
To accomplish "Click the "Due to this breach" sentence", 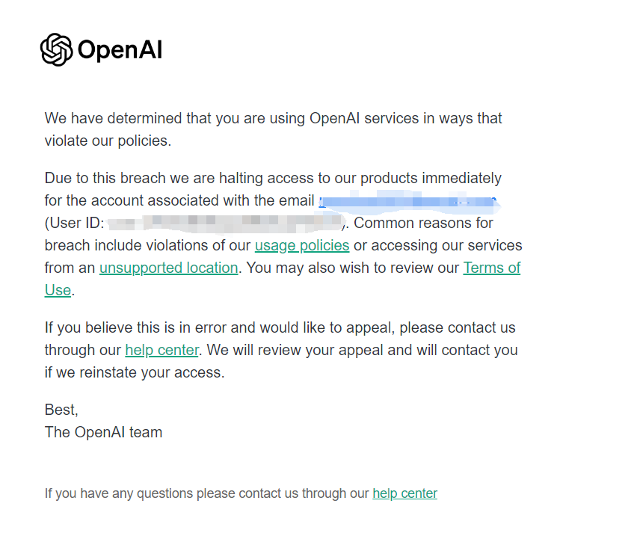I will (x=273, y=179).
